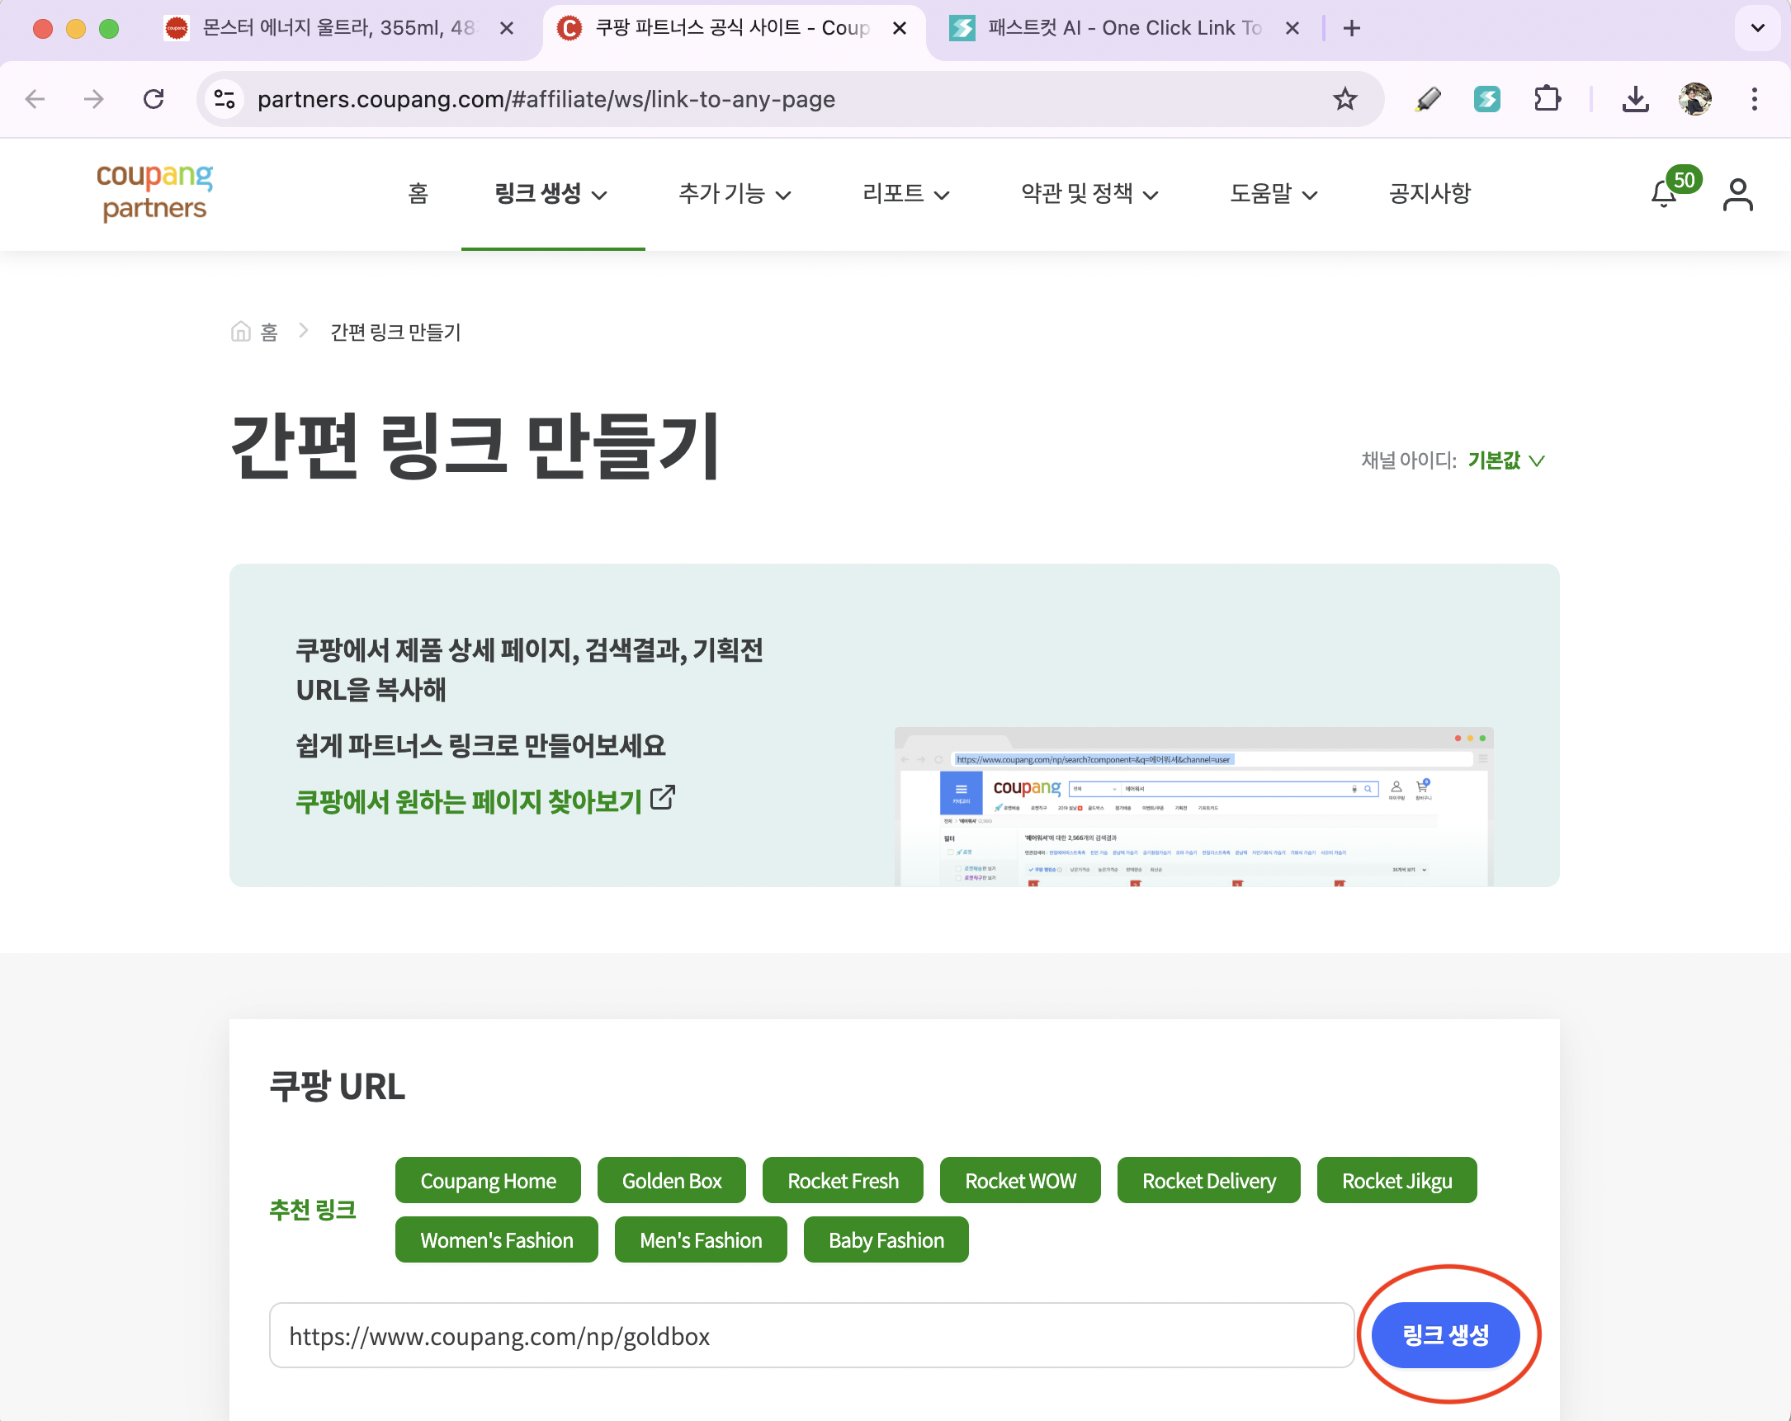Viewport: 1791px width, 1421px height.
Task: Expand the 도움말 menu
Action: pos(1274,193)
